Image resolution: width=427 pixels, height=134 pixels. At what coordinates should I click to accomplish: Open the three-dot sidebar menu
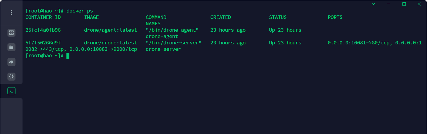click(11, 12)
